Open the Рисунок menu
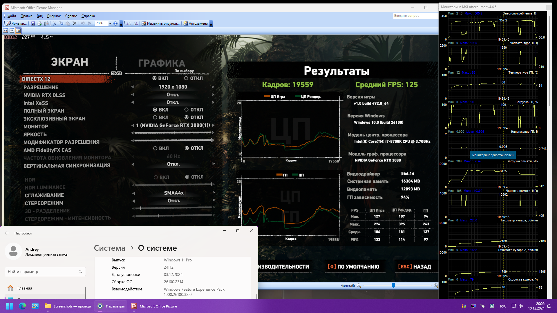 [x=54, y=16]
